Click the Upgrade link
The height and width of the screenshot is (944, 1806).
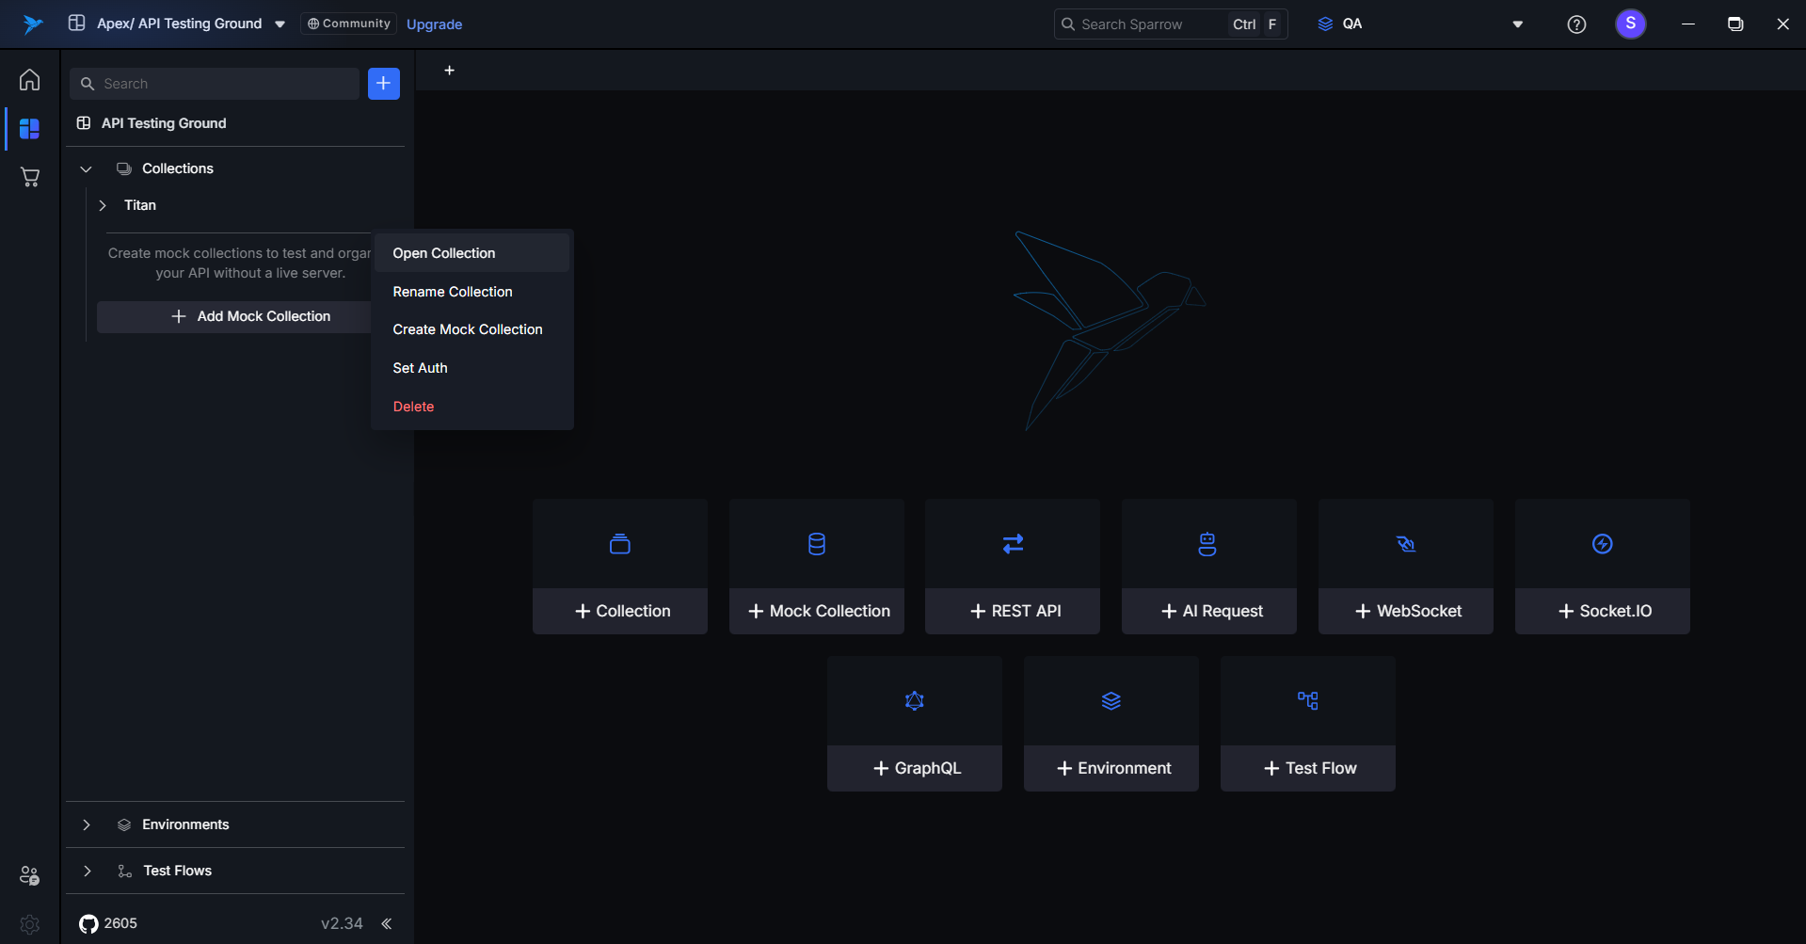tap(434, 24)
